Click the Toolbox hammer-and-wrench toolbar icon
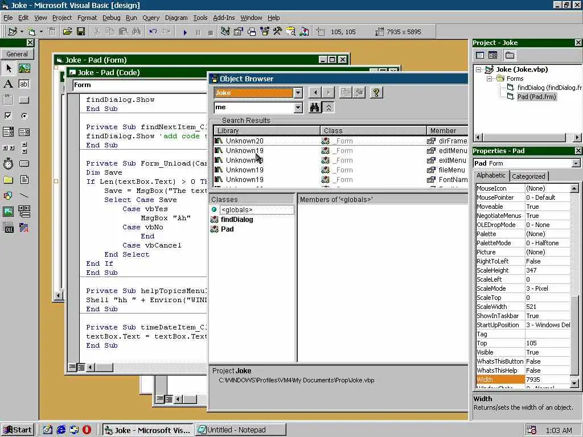The width and height of the screenshot is (583, 437). (278, 32)
